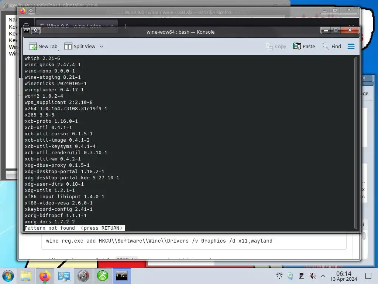378x284 pixels.
Task: Toggle the Konsole pin-on-all-desktops icon
Action: click(x=36, y=30)
